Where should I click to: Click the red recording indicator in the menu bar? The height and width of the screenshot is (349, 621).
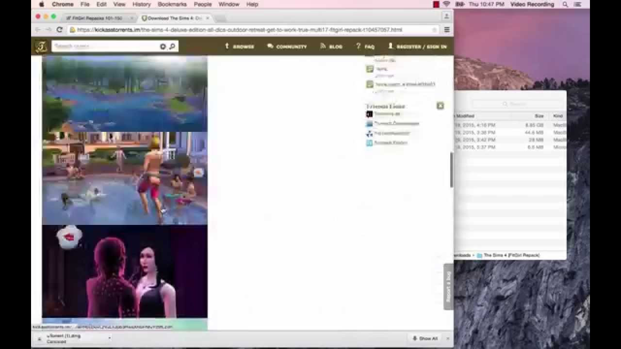click(436, 4)
